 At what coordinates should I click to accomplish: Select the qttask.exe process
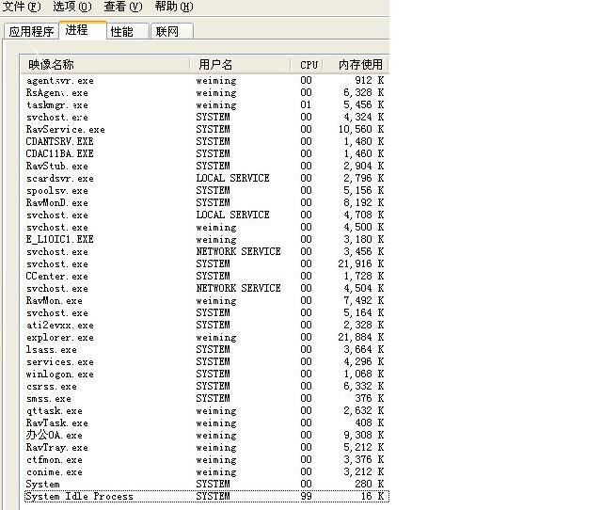pos(205,411)
